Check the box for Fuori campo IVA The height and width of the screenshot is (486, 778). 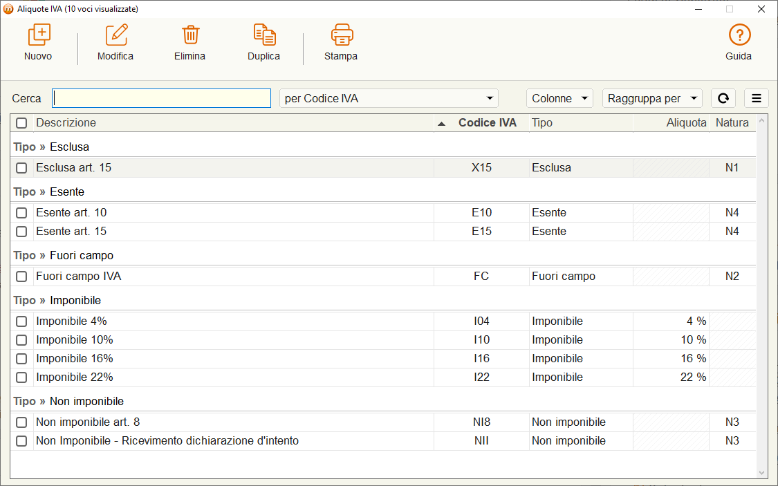click(21, 277)
